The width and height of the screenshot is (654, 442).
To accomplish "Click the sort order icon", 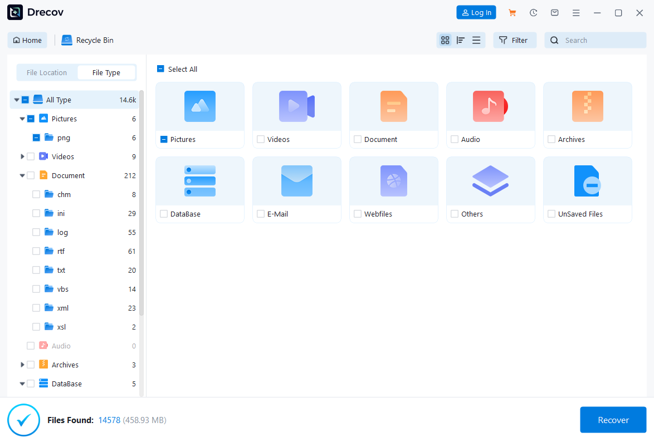I will click(x=460, y=40).
